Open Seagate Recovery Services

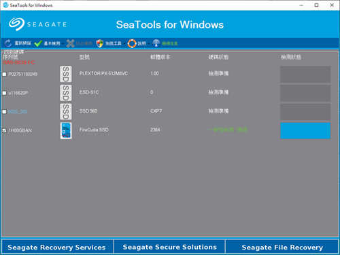point(56,247)
